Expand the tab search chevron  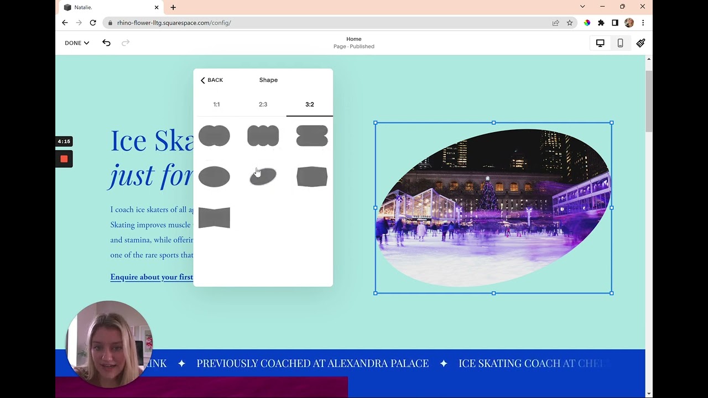582,7
